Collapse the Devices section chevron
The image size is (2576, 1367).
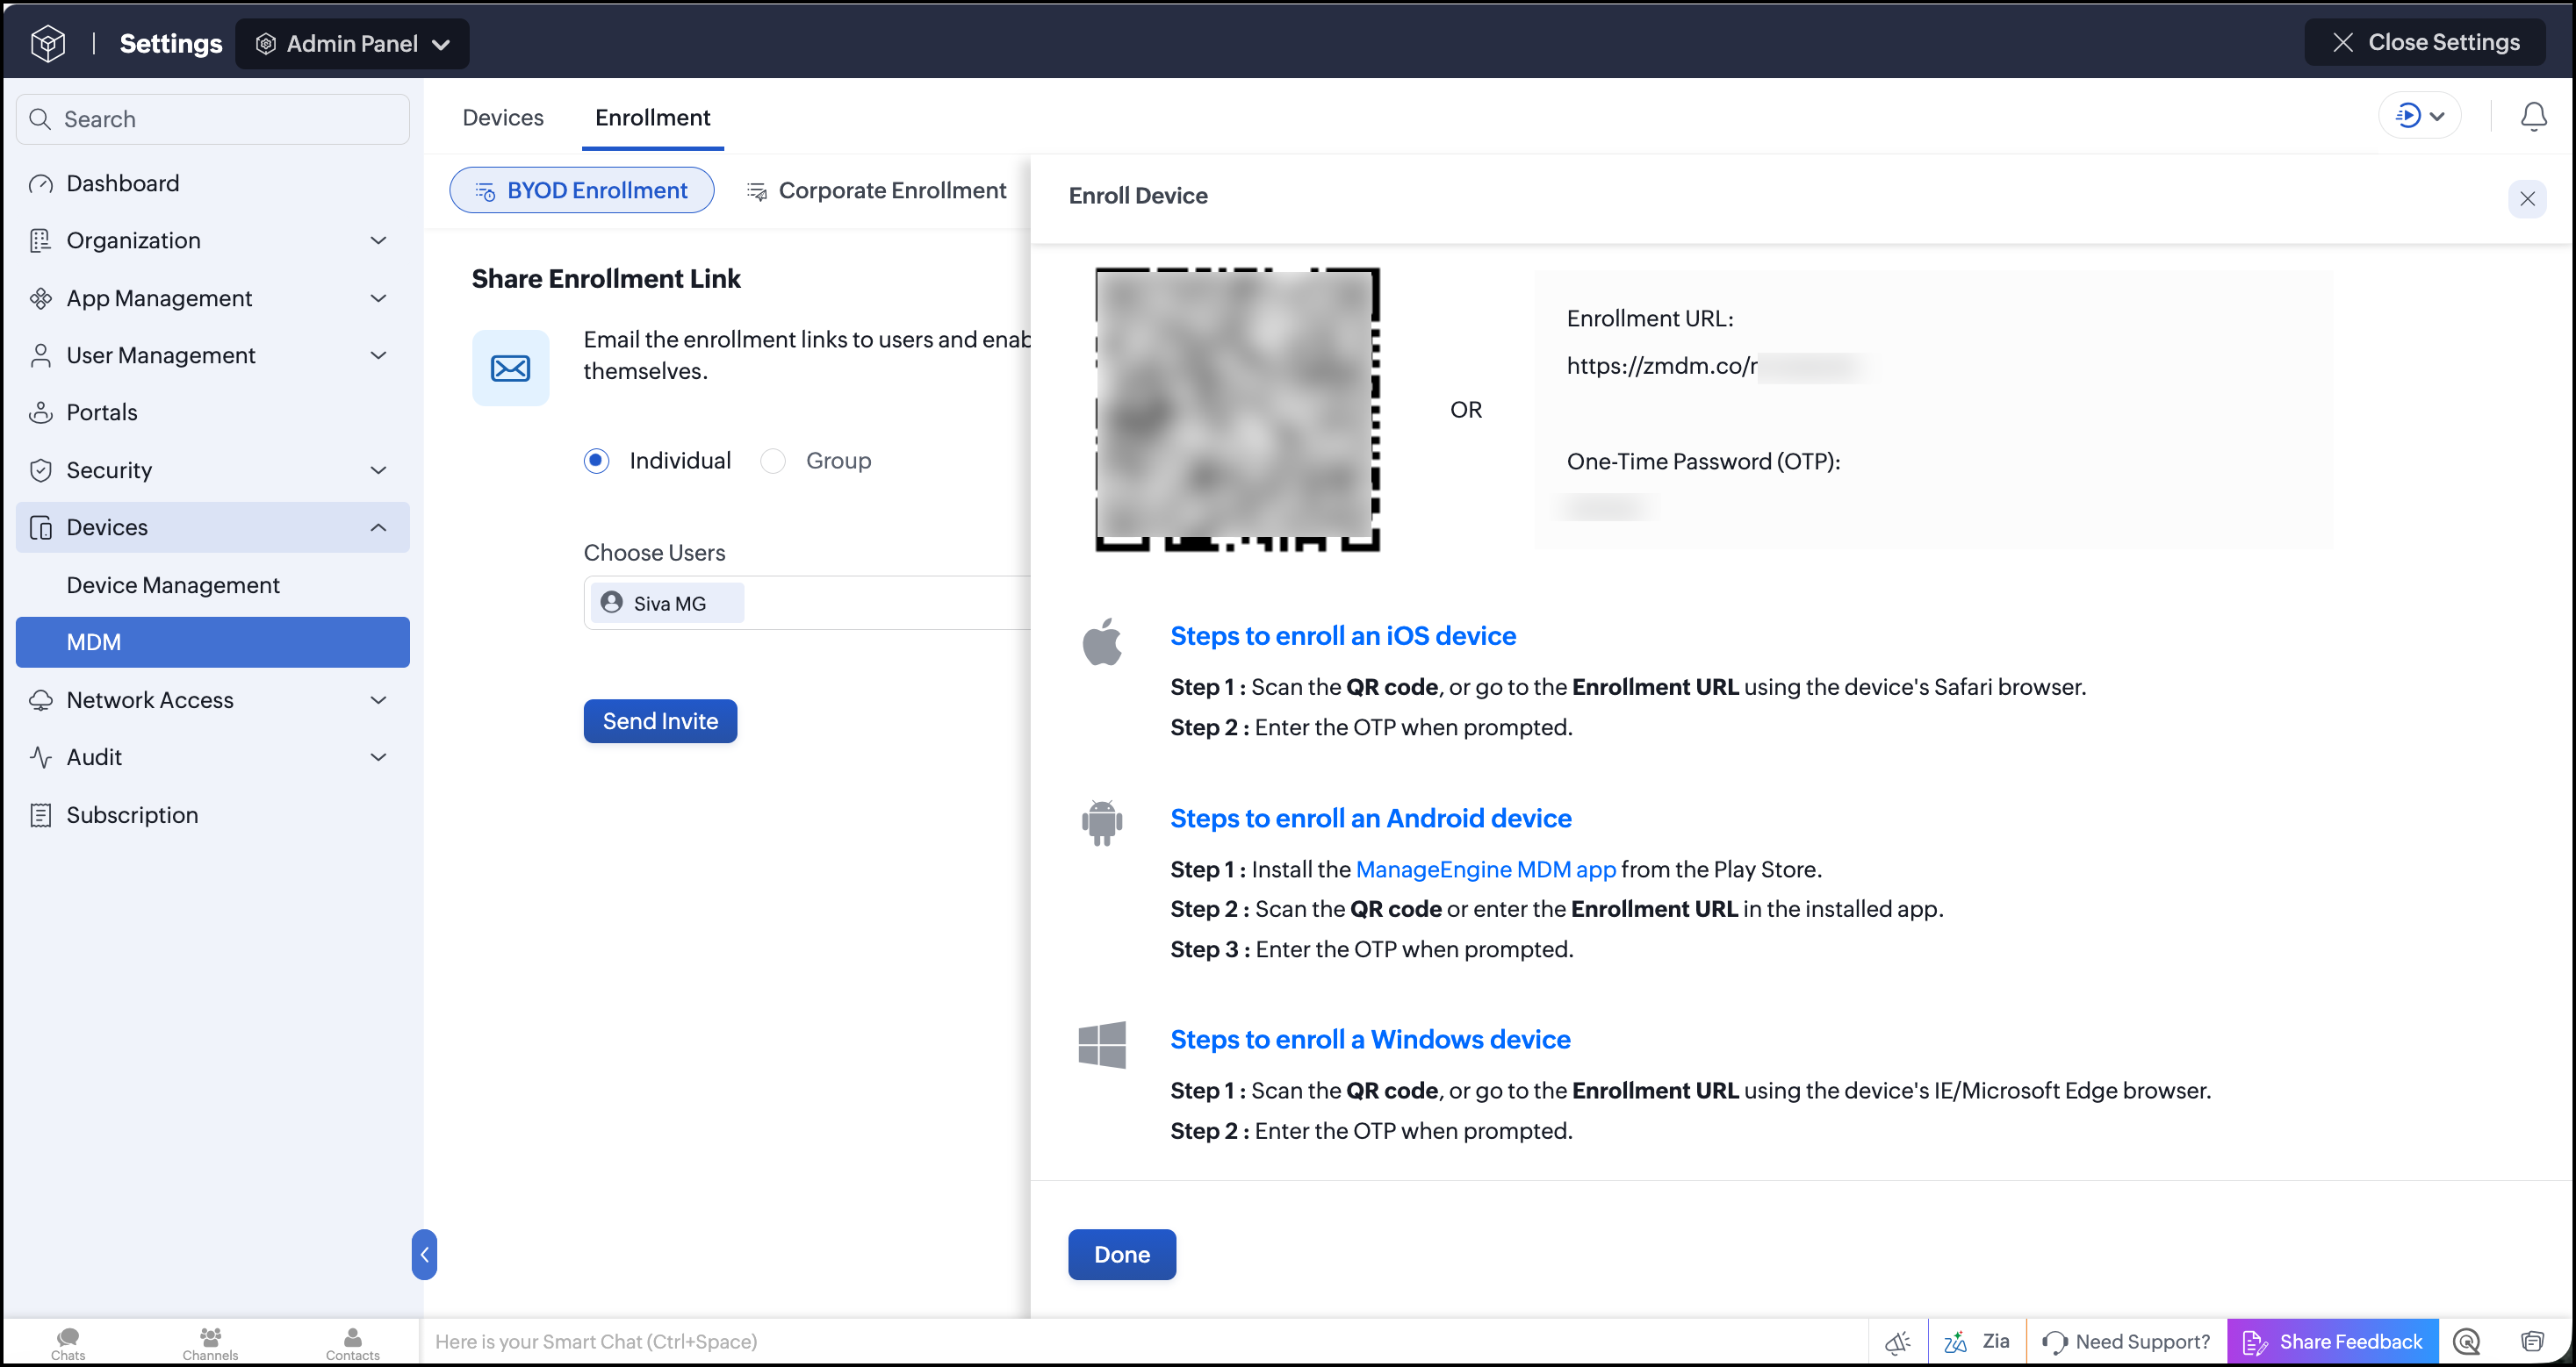click(378, 526)
